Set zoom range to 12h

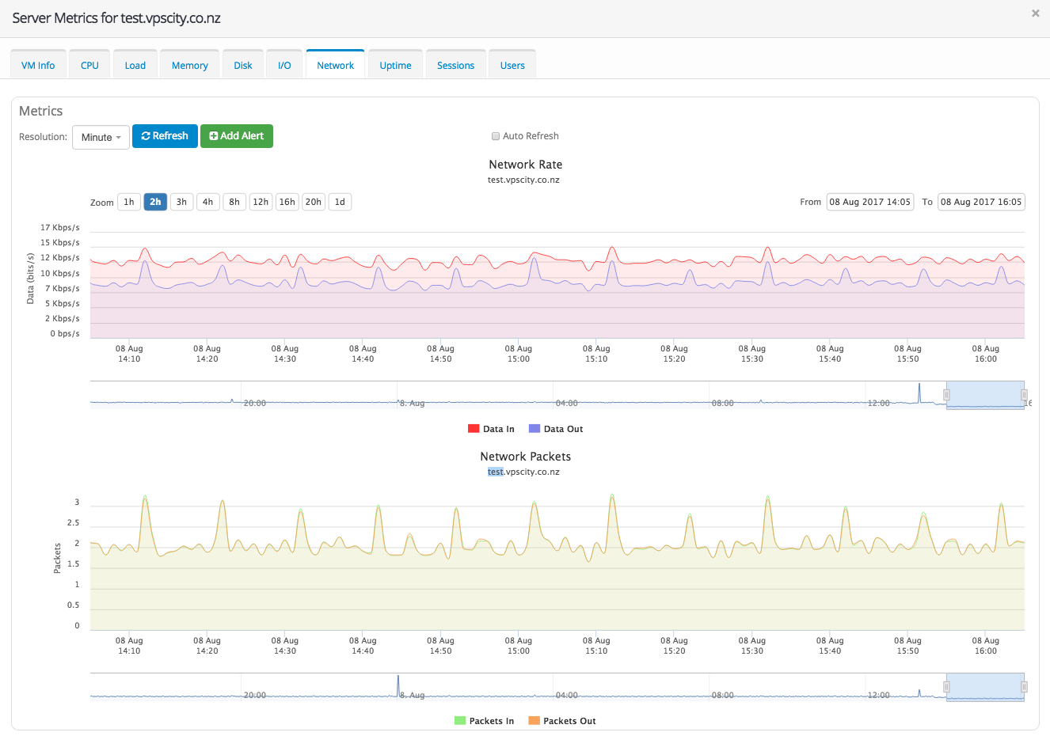click(x=261, y=202)
